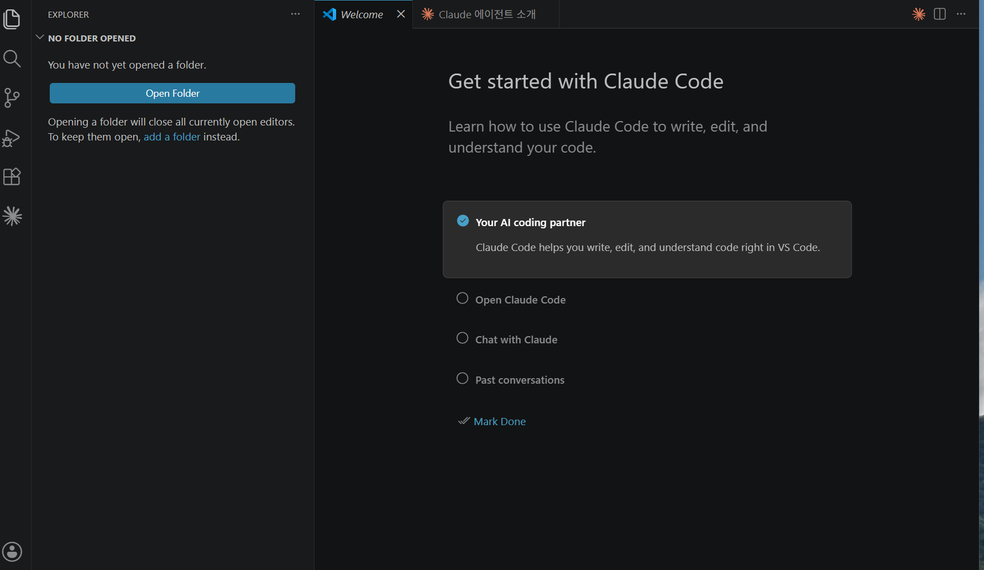Close the Welcome tab

pos(401,14)
